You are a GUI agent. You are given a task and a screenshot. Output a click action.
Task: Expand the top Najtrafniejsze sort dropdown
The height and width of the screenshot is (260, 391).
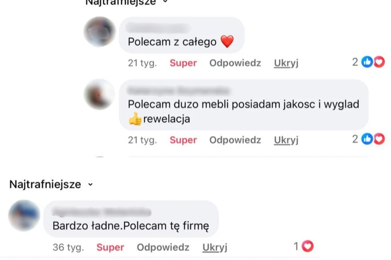[x=127, y=3]
